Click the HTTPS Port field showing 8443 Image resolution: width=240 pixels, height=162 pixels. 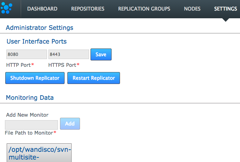tap(69, 54)
